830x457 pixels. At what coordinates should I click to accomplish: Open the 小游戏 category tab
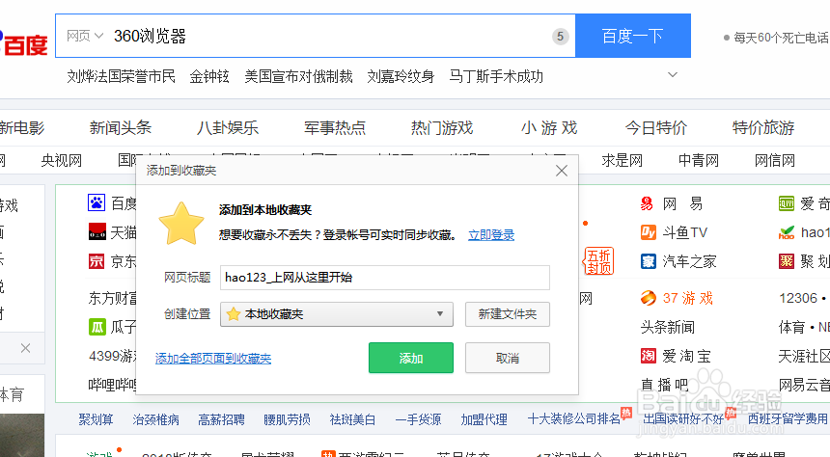tap(549, 127)
